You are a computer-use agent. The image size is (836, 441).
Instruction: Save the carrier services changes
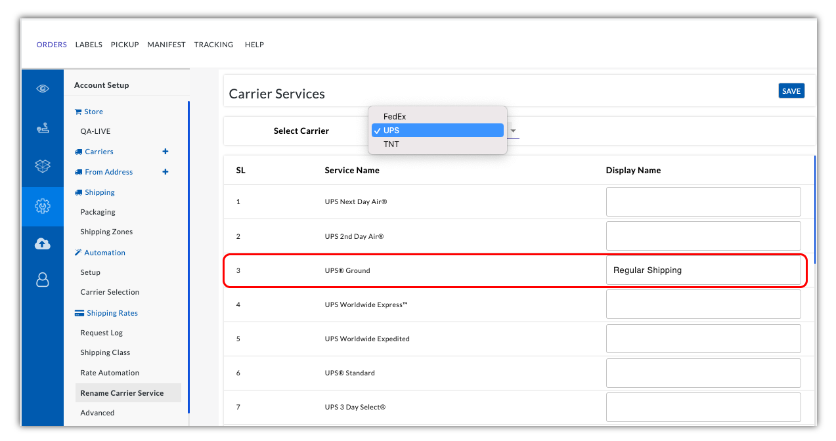tap(791, 91)
